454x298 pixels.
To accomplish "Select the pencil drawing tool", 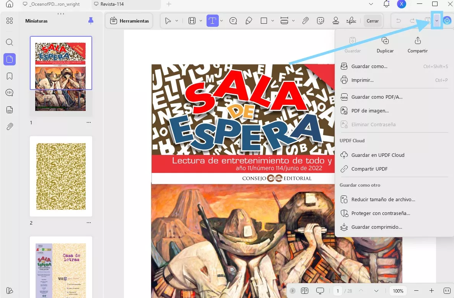I will click(249, 21).
